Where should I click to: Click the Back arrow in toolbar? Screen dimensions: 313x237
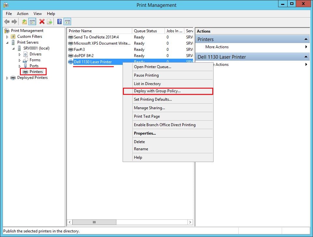point(7,22)
